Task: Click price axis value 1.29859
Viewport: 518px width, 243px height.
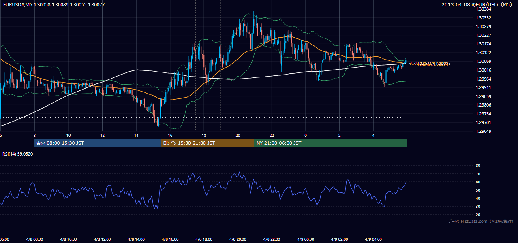Action: [484, 96]
